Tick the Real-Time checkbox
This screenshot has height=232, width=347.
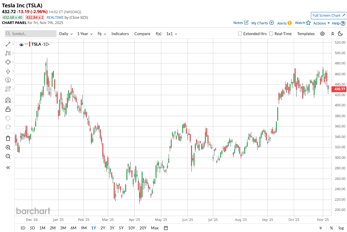(271, 34)
